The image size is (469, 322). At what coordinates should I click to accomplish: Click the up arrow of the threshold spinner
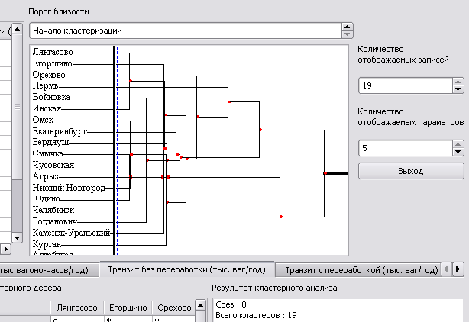tap(348, 27)
